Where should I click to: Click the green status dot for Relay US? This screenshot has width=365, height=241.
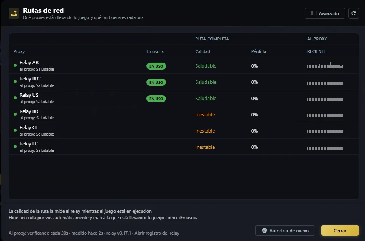(x=15, y=98)
